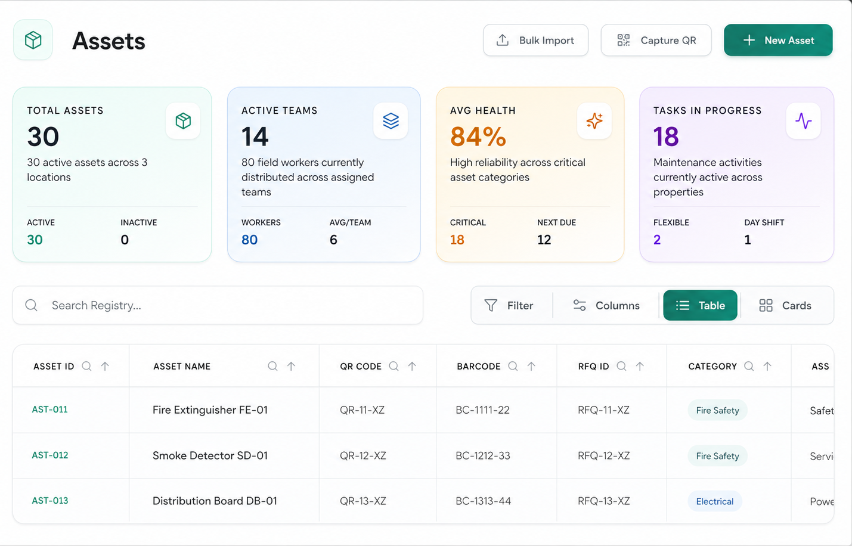
Task: Click the Barcode column header label
Action: [479, 366]
